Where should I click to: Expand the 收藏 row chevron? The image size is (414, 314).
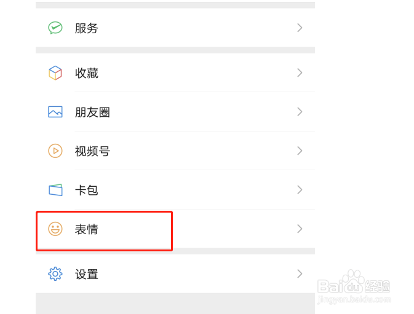300,73
